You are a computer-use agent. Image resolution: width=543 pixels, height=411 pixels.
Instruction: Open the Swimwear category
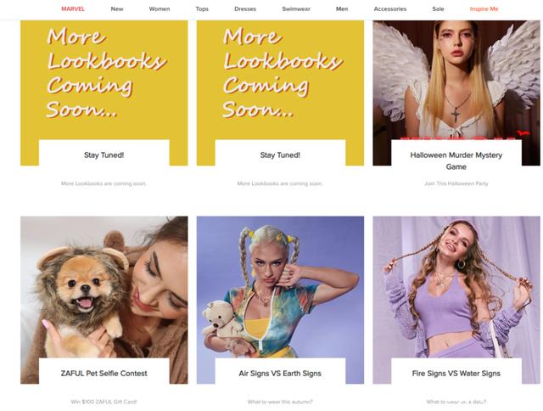coord(296,9)
